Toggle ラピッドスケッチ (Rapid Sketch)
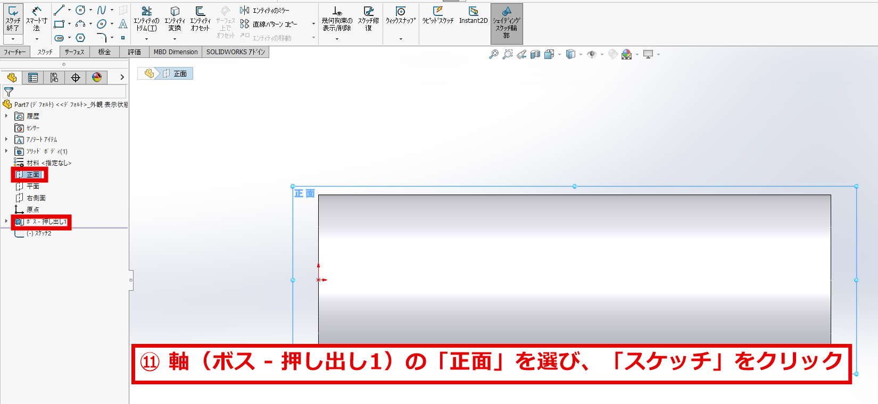Viewport: 878px width, 404px height. 438,15
